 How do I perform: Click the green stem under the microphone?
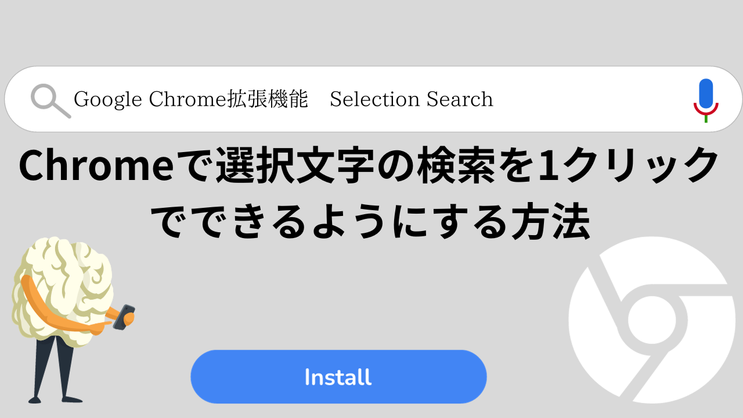click(706, 118)
